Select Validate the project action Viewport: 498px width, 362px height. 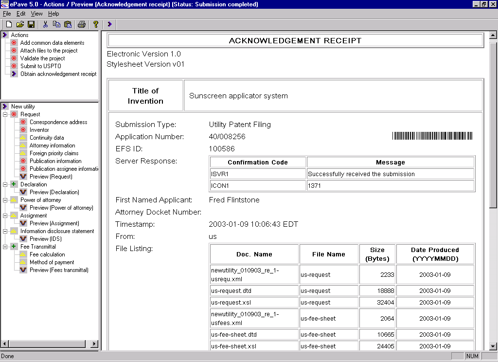point(42,58)
